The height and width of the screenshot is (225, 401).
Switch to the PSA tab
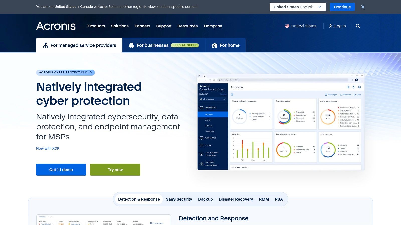click(x=279, y=199)
